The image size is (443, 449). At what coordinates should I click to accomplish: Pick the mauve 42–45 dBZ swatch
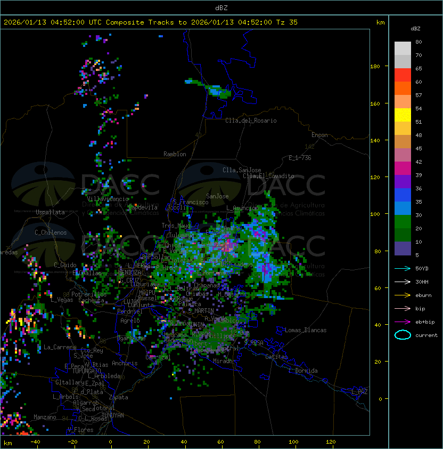[x=403, y=155]
